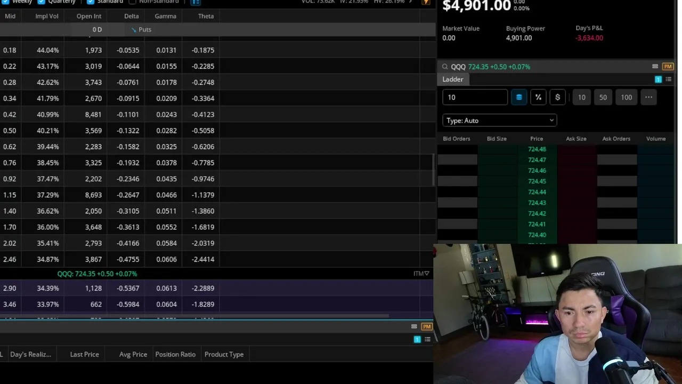This screenshot has width=682, height=384.
Task: Sort the option chain by Theta column
Action: click(x=206, y=16)
